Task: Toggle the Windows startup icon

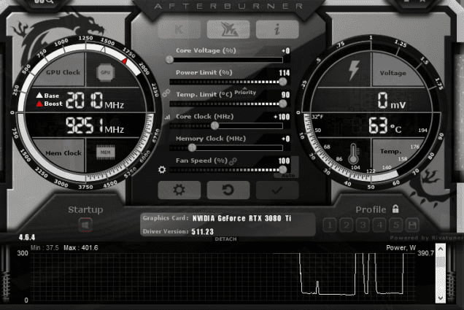Action: pyautogui.click(x=85, y=225)
